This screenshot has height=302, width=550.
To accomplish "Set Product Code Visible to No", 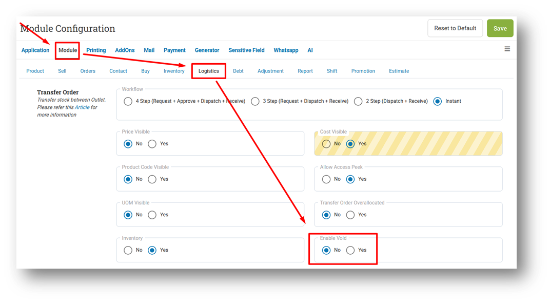I will tap(128, 179).
